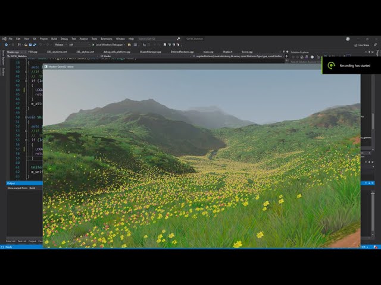Toggle the bookmark icon in toolbar
This screenshot has width=381, height=285.
[165, 45]
